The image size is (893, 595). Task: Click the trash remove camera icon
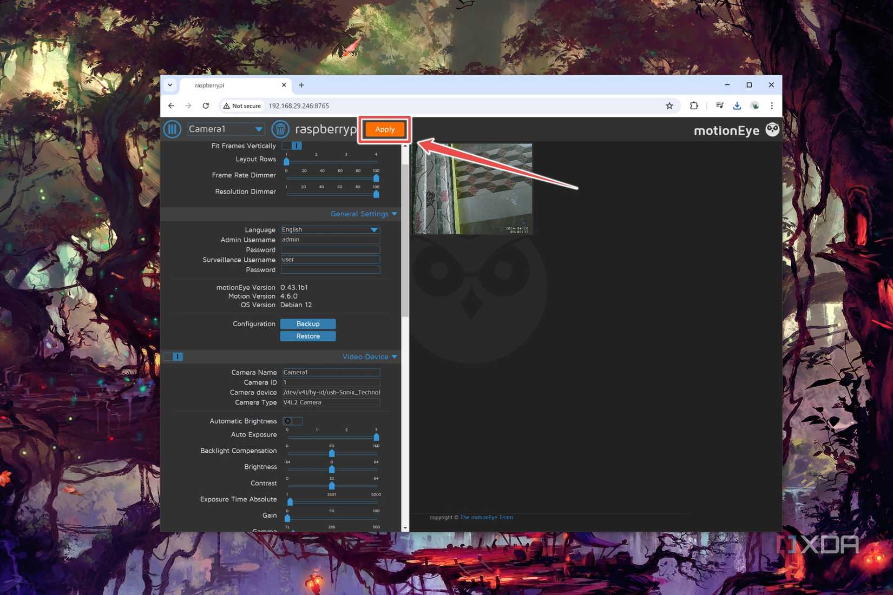(x=280, y=129)
